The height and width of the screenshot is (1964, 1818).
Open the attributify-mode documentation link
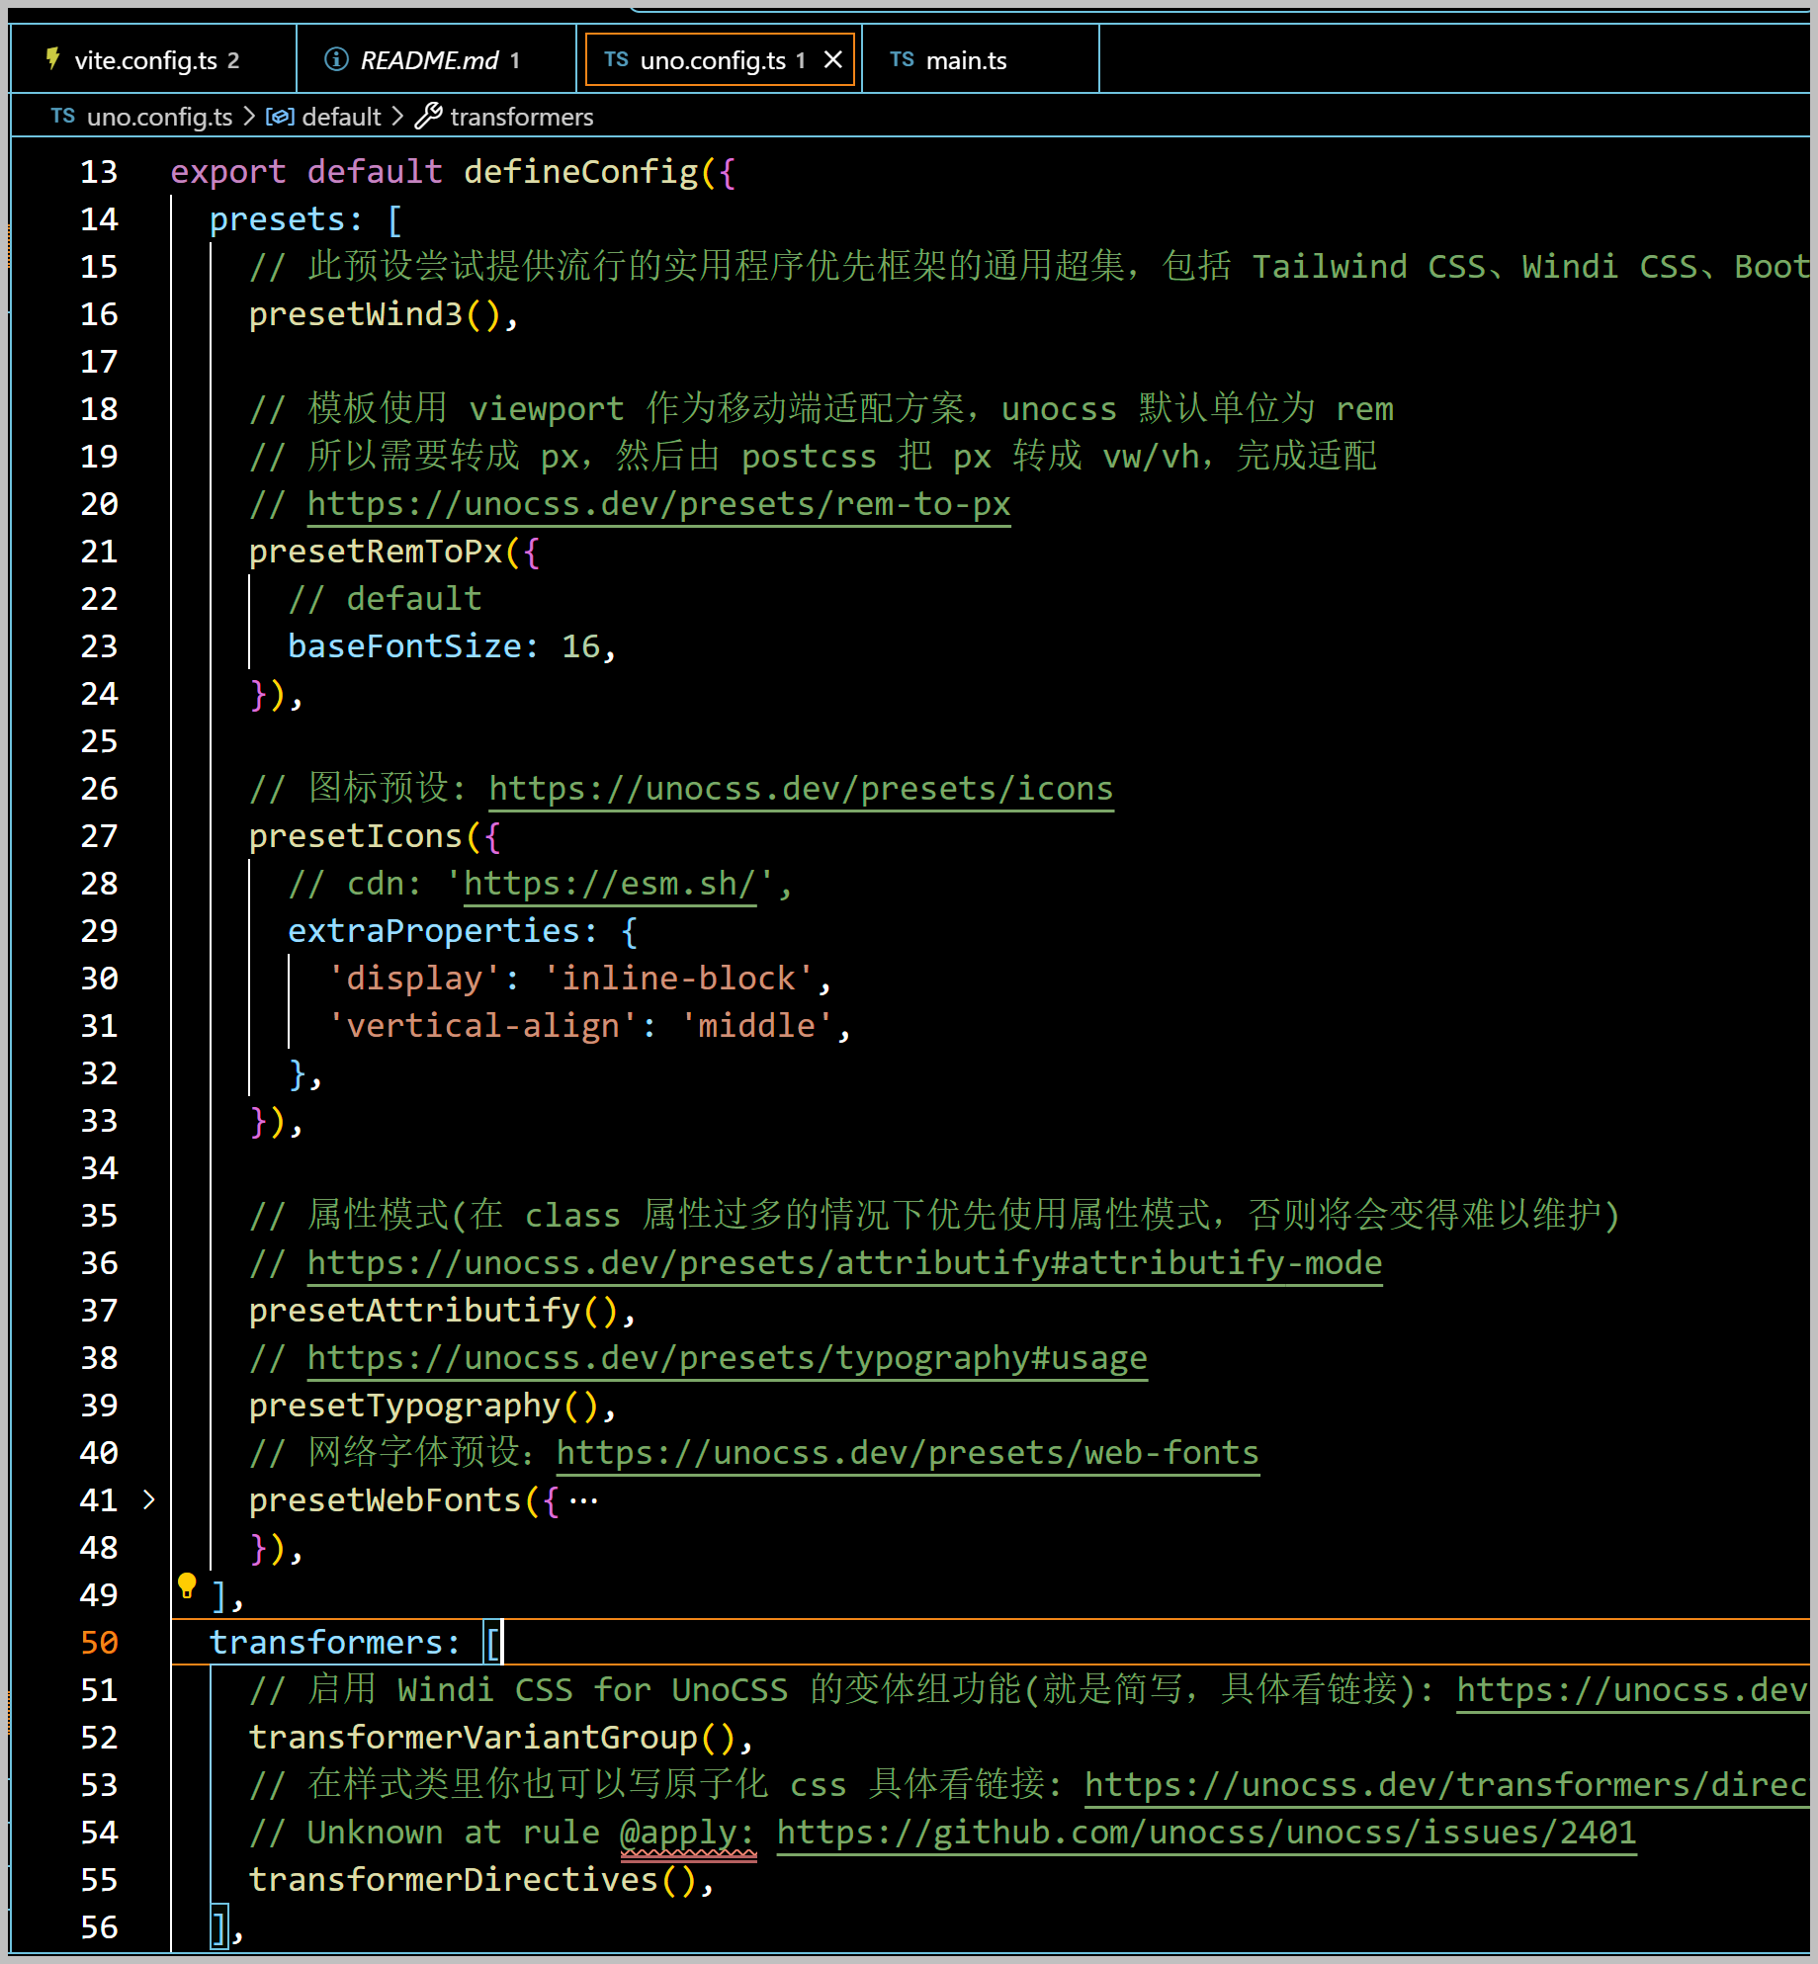[844, 1263]
